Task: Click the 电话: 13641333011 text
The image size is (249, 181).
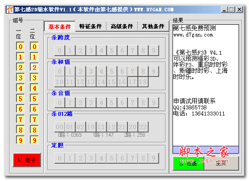Action: coord(199,113)
